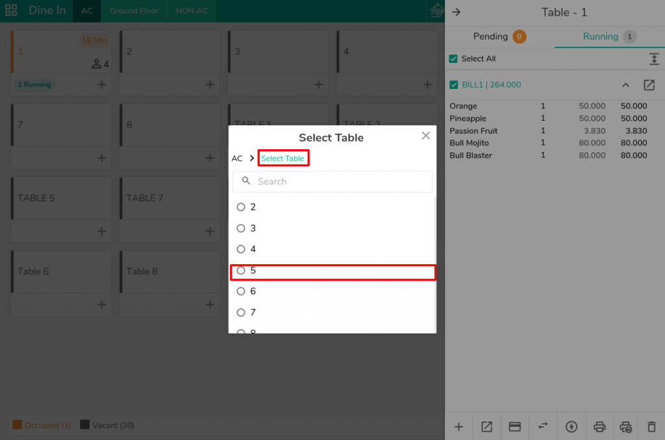Viewport: 665px width, 440px height.
Task: Click the Passion Fruit item row
Action: (x=555, y=130)
